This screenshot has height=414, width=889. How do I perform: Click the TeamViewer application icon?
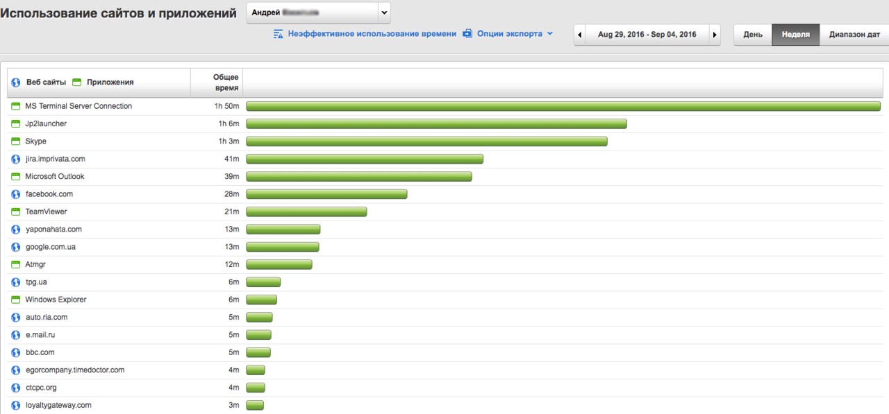[x=16, y=212]
